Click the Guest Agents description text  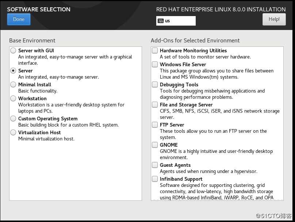click(208, 171)
